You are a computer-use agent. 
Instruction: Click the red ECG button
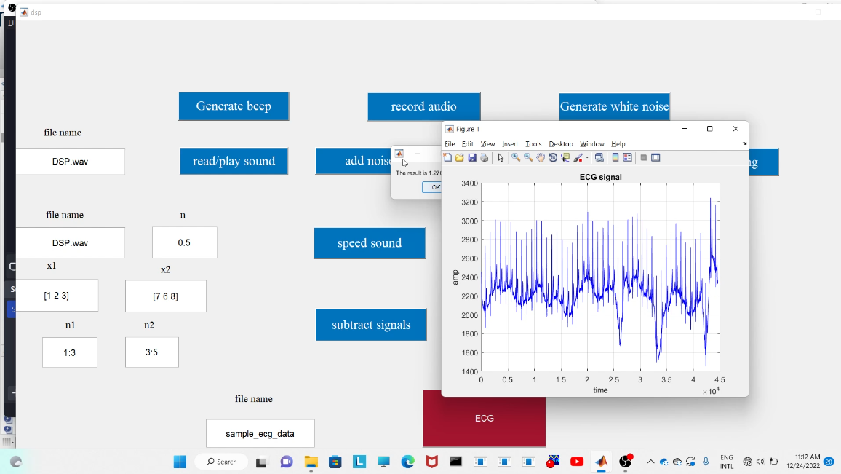pyautogui.click(x=485, y=419)
